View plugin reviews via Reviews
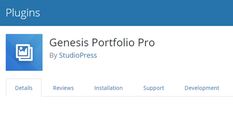The height and width of the screenshot is (113, 233). (x=63, y=88)
